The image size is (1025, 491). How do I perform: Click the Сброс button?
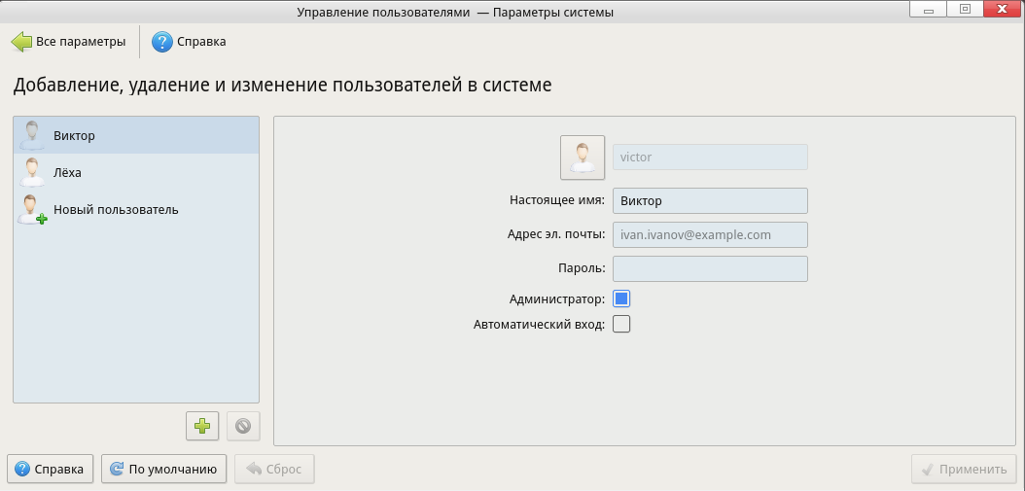click(274, 469)
